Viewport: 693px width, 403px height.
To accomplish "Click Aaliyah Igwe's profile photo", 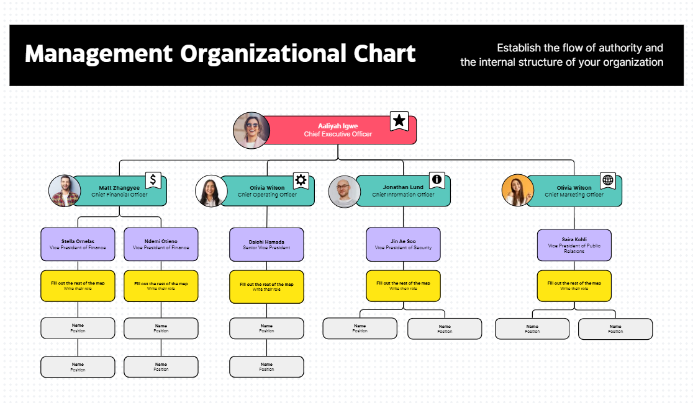I will (x=251, y=130).
